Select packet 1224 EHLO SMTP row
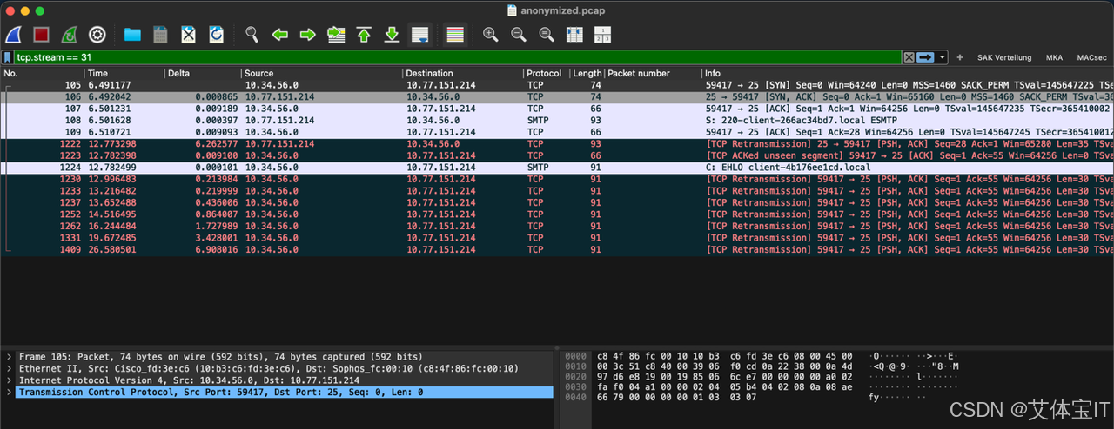 557,168
